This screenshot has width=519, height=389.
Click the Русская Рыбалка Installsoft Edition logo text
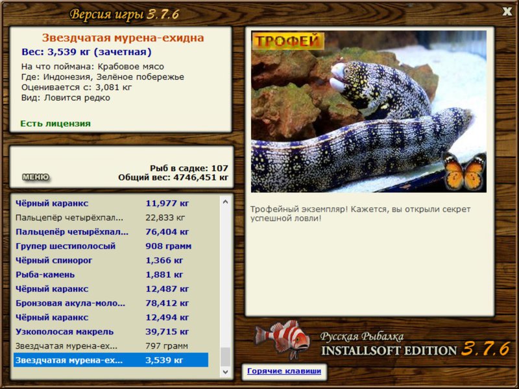point(416,344)
